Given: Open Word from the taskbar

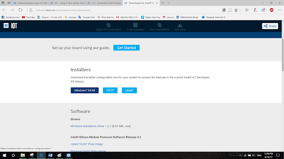Looking at the screenshot, I should (x=50, y=155).
